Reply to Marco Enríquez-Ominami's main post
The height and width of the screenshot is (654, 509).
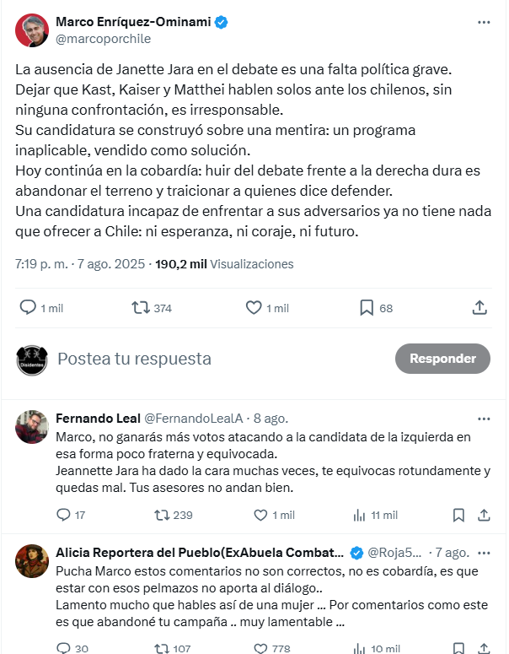tap(28, 308)
